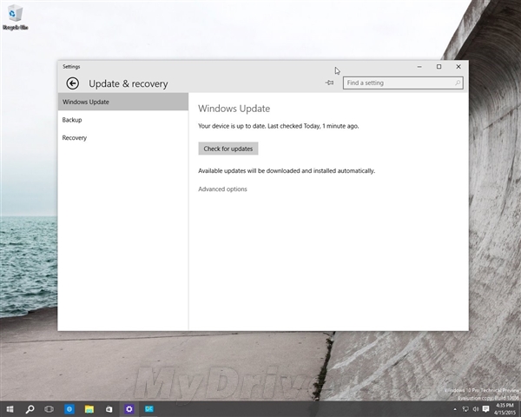Screen dimensions: 521x417
Task: Click the 'Update & recovery' page title
Action: tap(129, 83)
